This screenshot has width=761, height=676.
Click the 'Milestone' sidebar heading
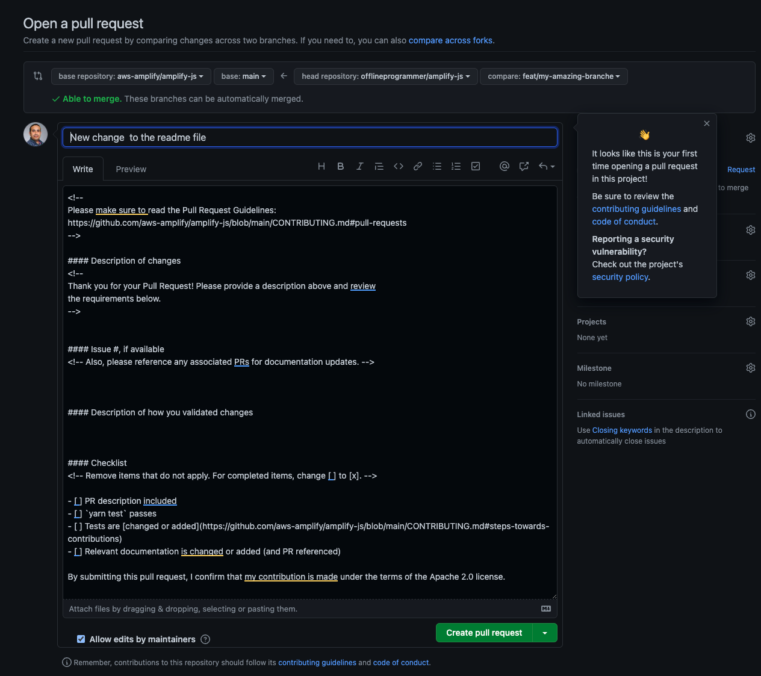click(594, 368)
